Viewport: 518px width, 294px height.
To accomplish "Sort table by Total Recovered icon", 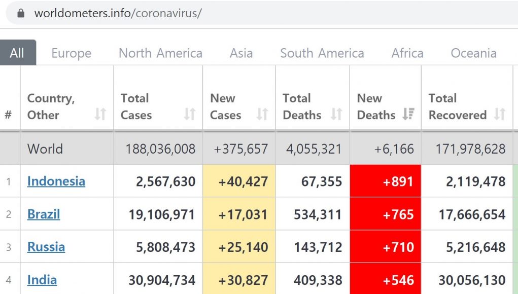I will (500, 115).
